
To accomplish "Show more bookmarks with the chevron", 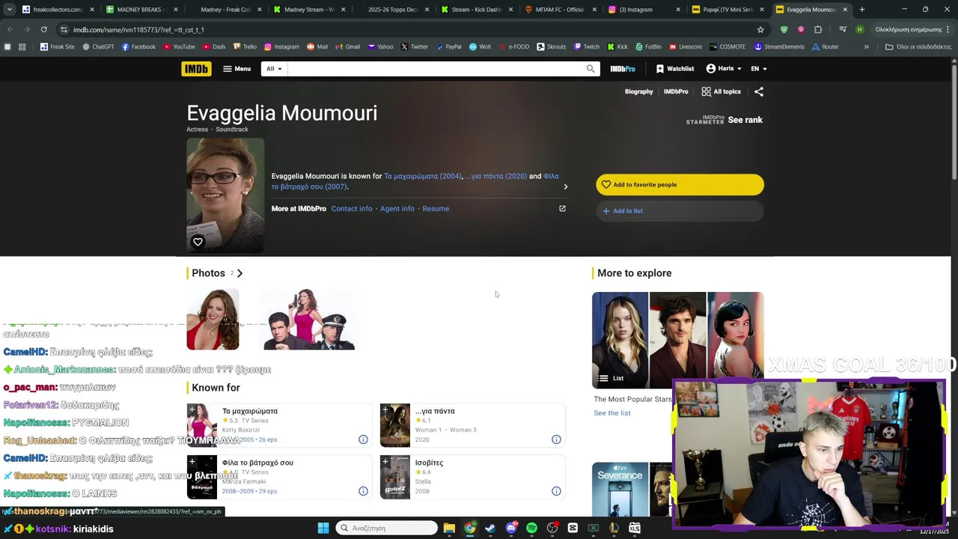I will (866, 46).
